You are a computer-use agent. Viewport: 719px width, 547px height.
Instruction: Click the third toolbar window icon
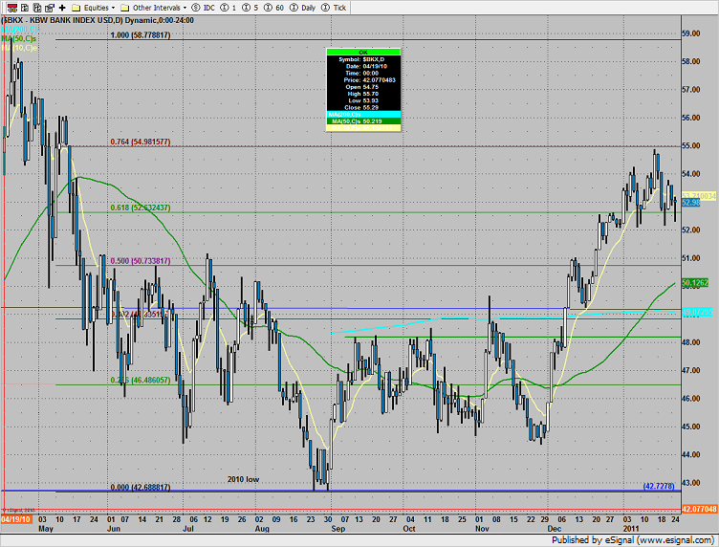(34, 6)
